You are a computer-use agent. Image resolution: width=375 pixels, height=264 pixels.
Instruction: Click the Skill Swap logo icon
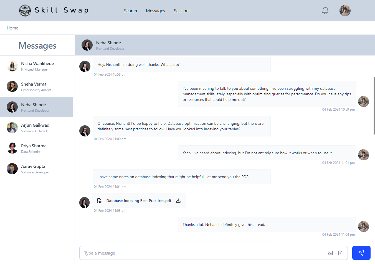(25, 10)
